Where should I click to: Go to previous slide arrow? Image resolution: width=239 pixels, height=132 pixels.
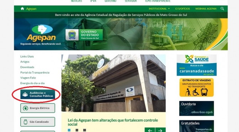(x=150, y=130)
